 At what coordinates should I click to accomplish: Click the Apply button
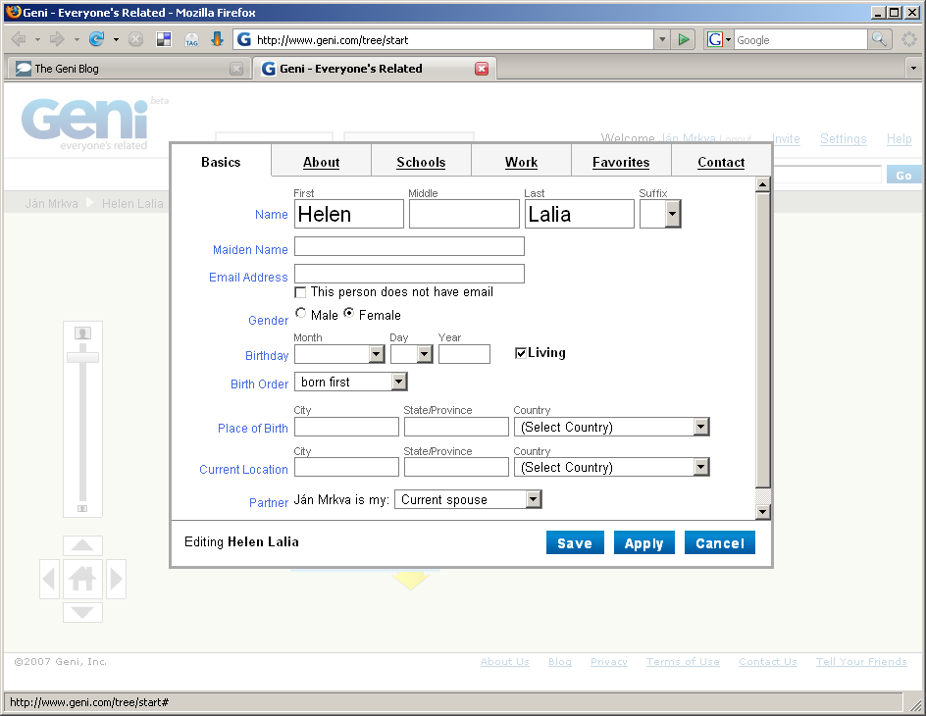coord(644,542)
